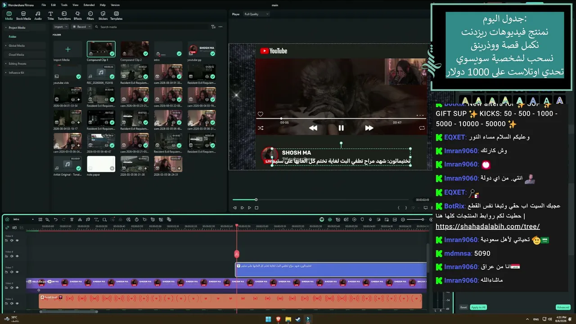Click the Advanced button

(x=563, y=307)
